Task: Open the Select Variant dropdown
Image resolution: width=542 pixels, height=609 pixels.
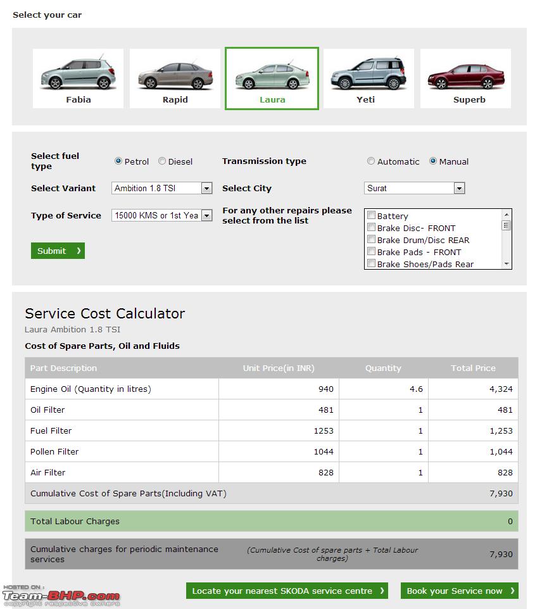Action: tap(162, 189)
